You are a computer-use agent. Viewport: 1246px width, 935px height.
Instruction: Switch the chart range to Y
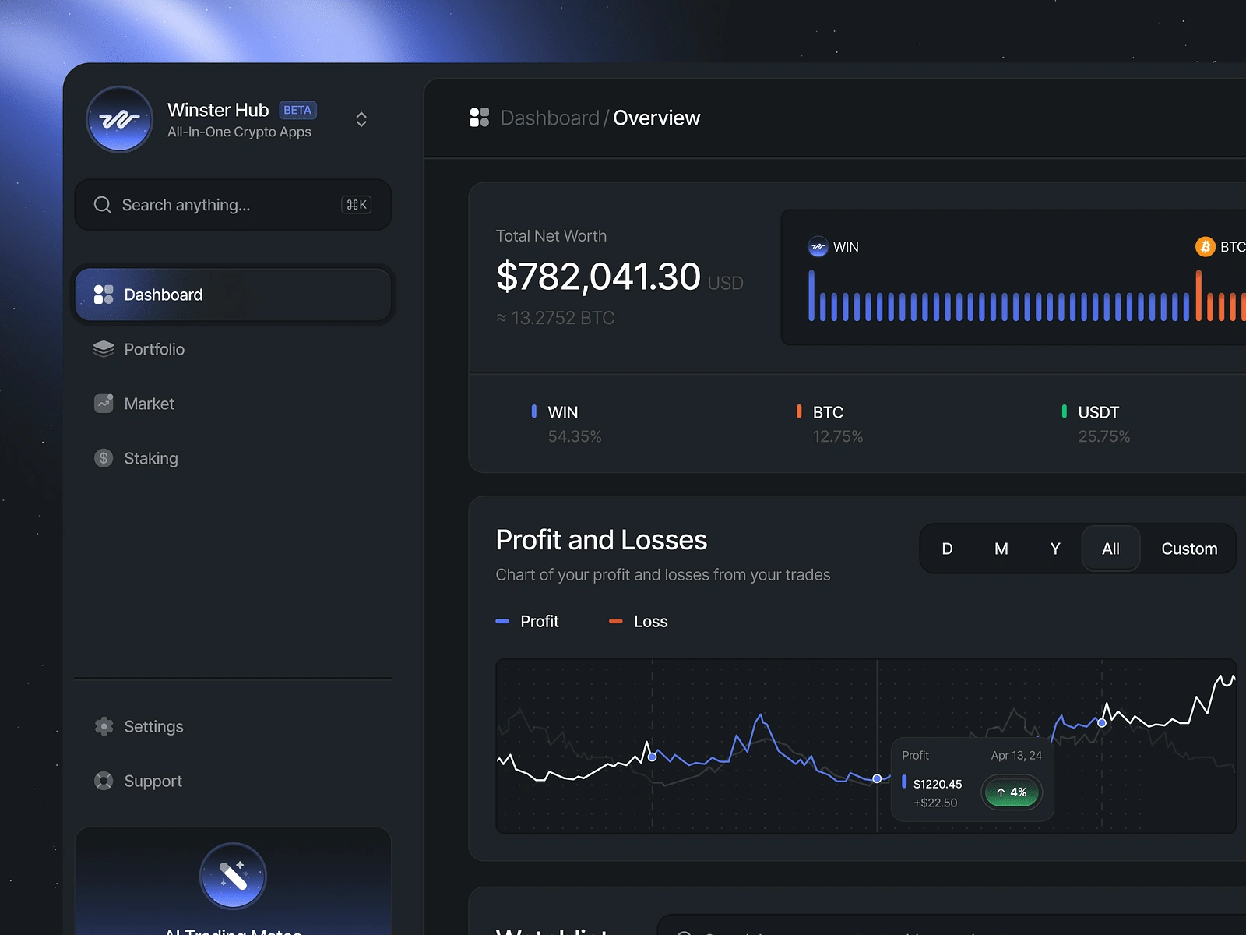pos(1055,549)
